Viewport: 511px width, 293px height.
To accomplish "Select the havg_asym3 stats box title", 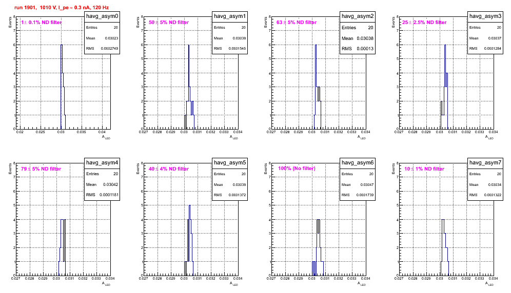I will tap(485, 16).
